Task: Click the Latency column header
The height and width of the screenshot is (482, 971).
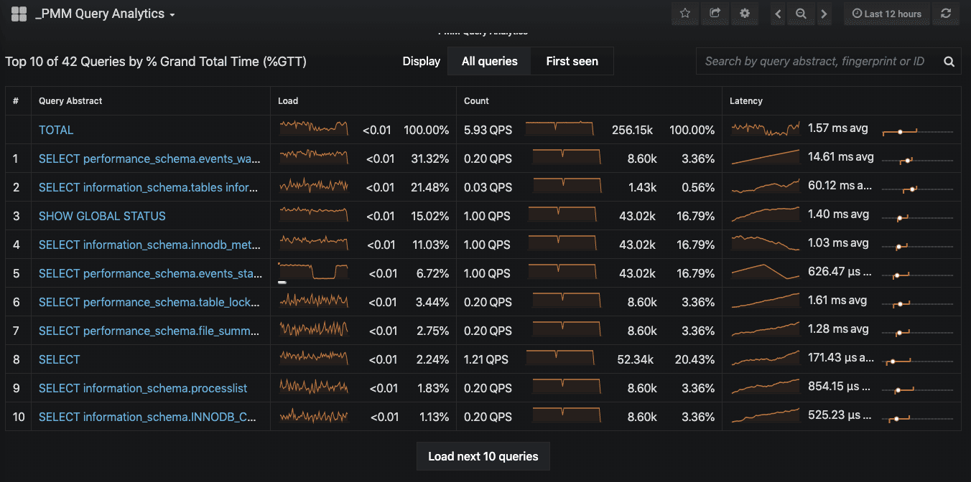Action: coord(746,101)
